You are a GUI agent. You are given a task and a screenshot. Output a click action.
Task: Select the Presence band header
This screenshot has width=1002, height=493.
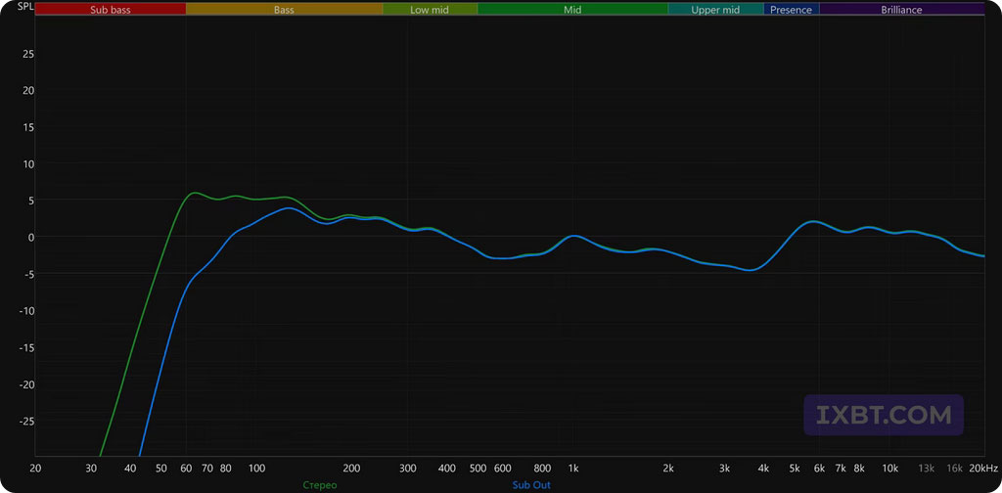[791, 10]
